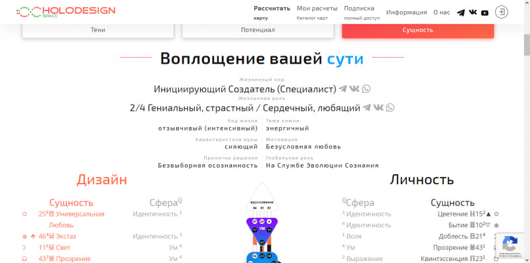530x263 pixels.
Task: Open Мои расчеты catalog menu
Action: click(x=317, y=13)
